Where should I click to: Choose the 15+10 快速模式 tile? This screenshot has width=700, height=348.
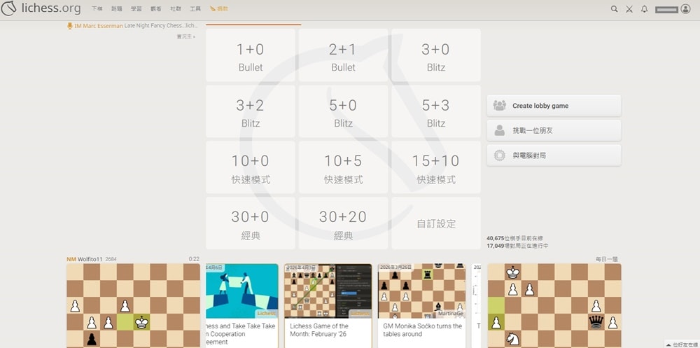(436, 167)
